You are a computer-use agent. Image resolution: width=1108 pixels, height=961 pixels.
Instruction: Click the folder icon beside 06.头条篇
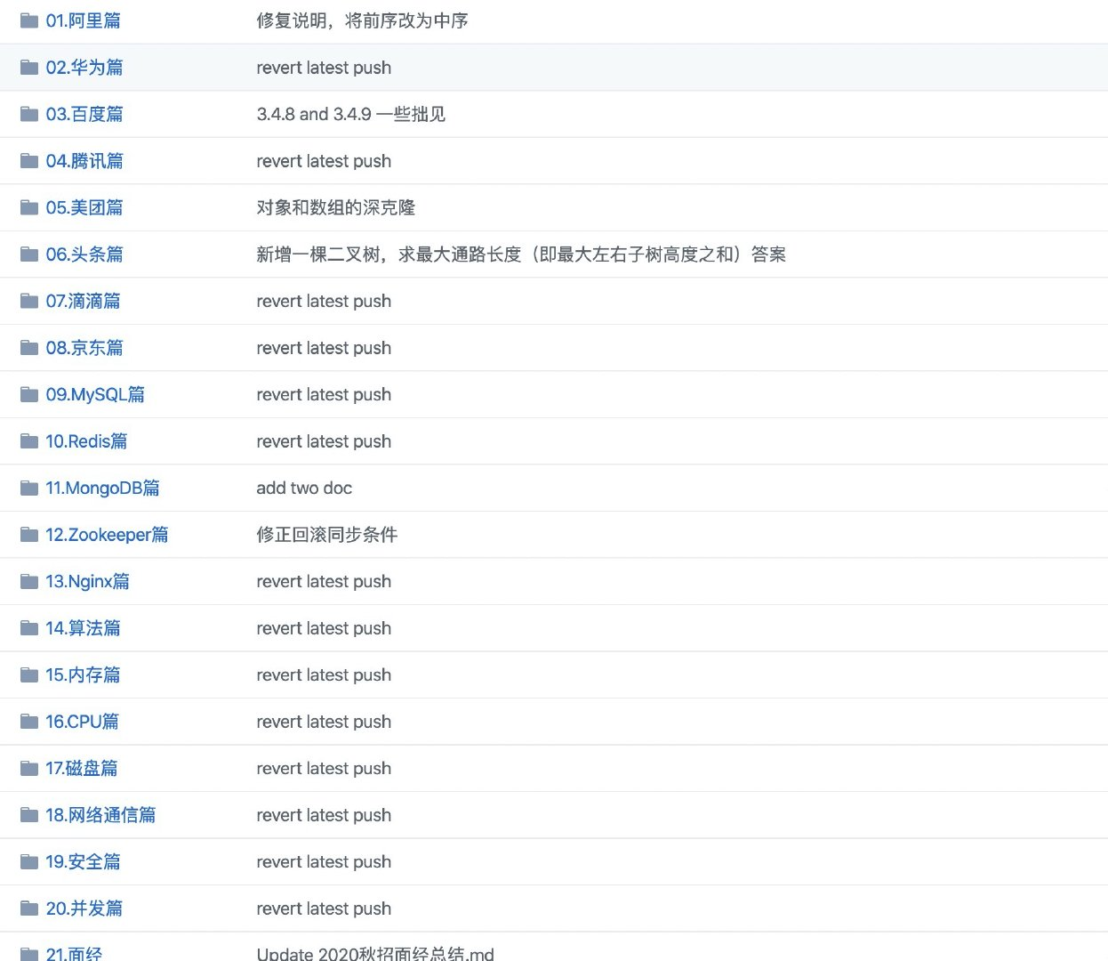[29, 254]
